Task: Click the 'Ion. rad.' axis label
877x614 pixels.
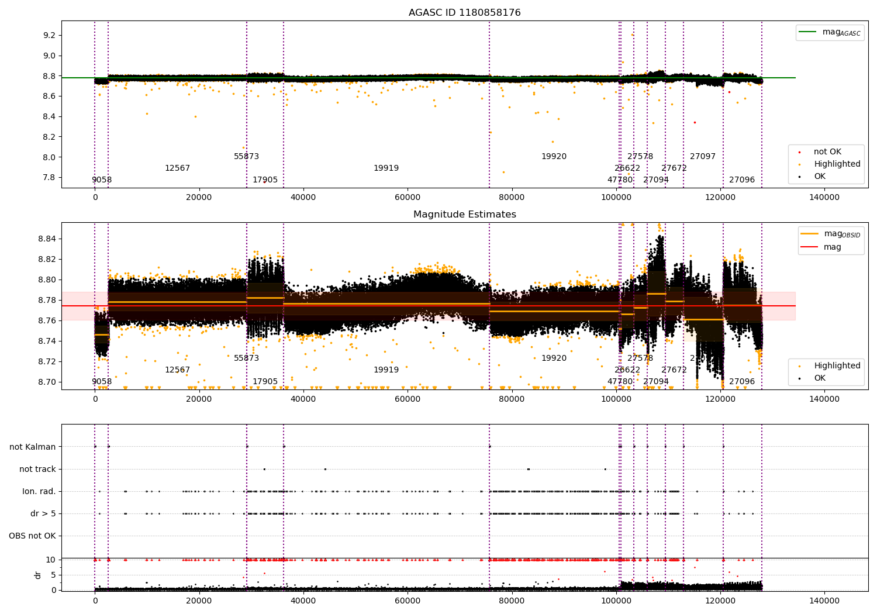Action: tap(39, 491)
